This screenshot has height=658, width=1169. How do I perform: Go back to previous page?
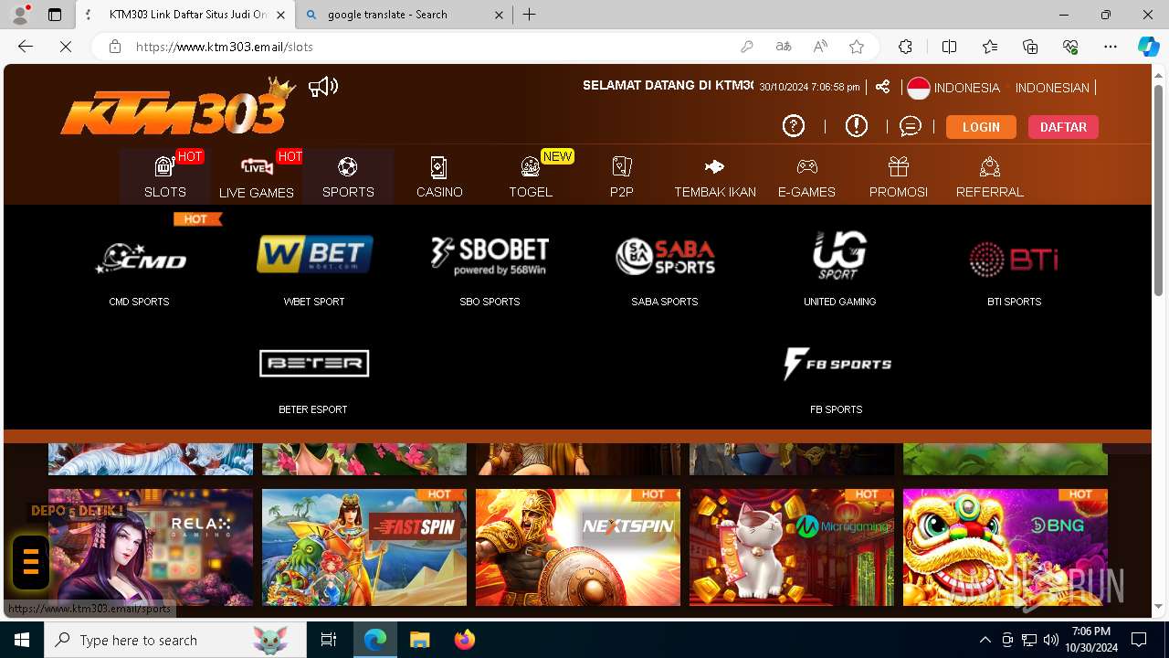point(26,47)
